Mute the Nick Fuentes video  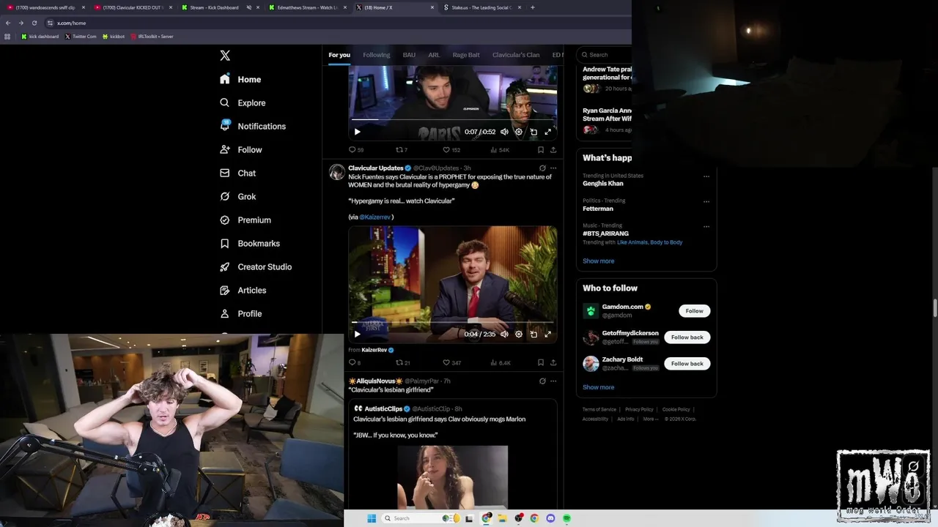click(504, 334)
